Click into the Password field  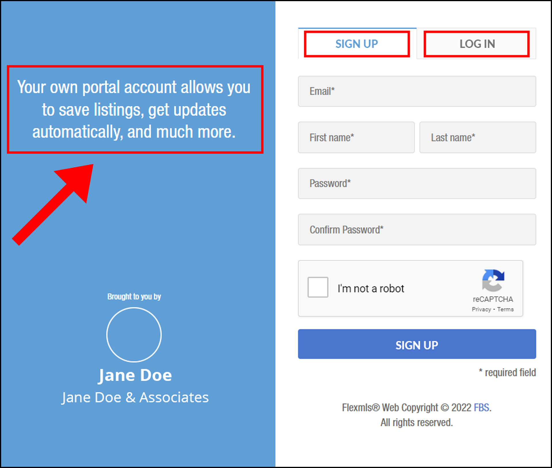(x=417, y=183)
